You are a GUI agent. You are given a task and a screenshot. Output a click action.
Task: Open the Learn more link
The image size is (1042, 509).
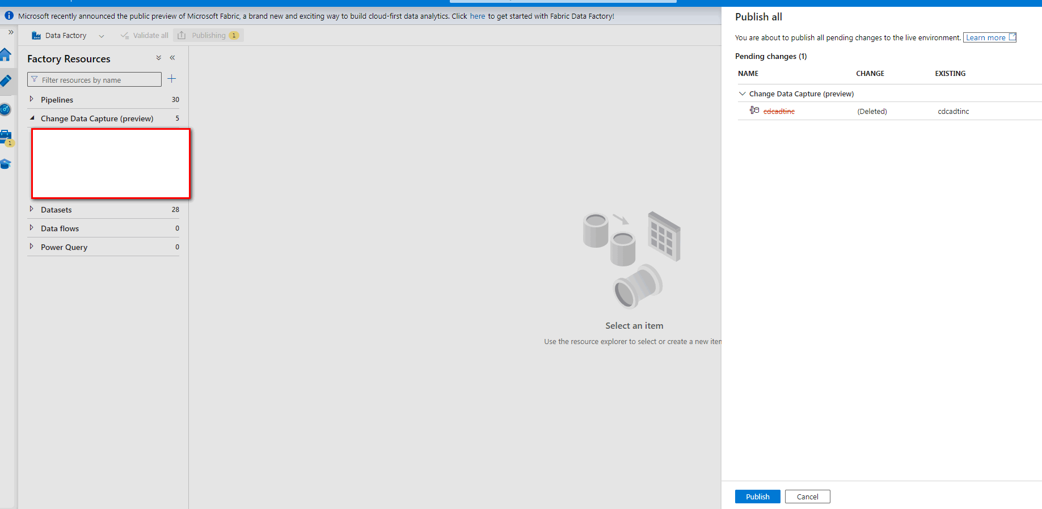click(990, 38)
